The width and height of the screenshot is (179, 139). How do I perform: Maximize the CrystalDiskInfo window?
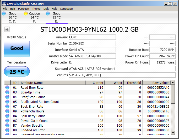(x=170, y=4)
